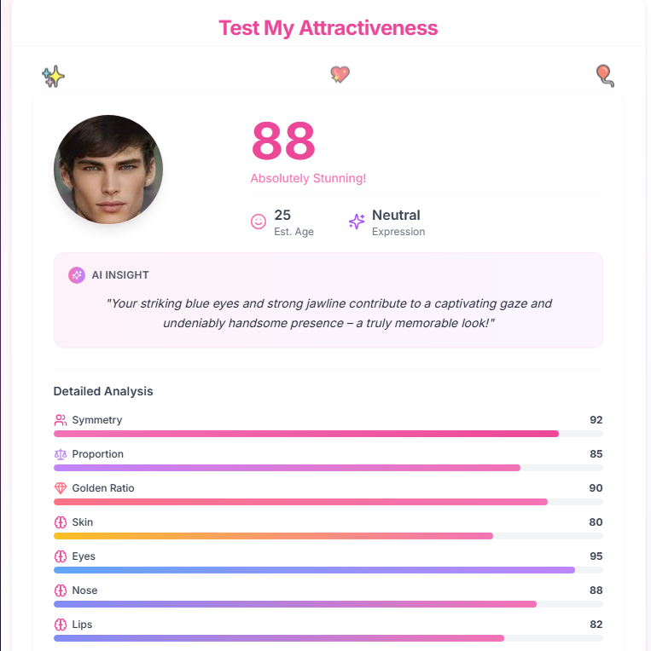This screenshot has height=651, width=651.
Task: Click the large 88 overall score
Action: [283, 141]
